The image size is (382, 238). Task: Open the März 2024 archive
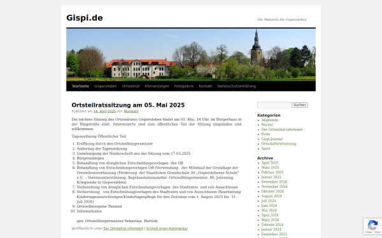[270, 220]
